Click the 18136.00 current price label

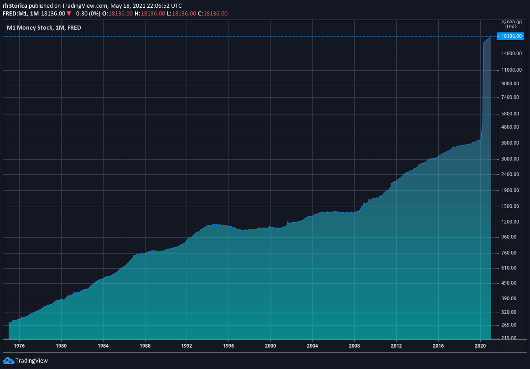pos(510,36)
